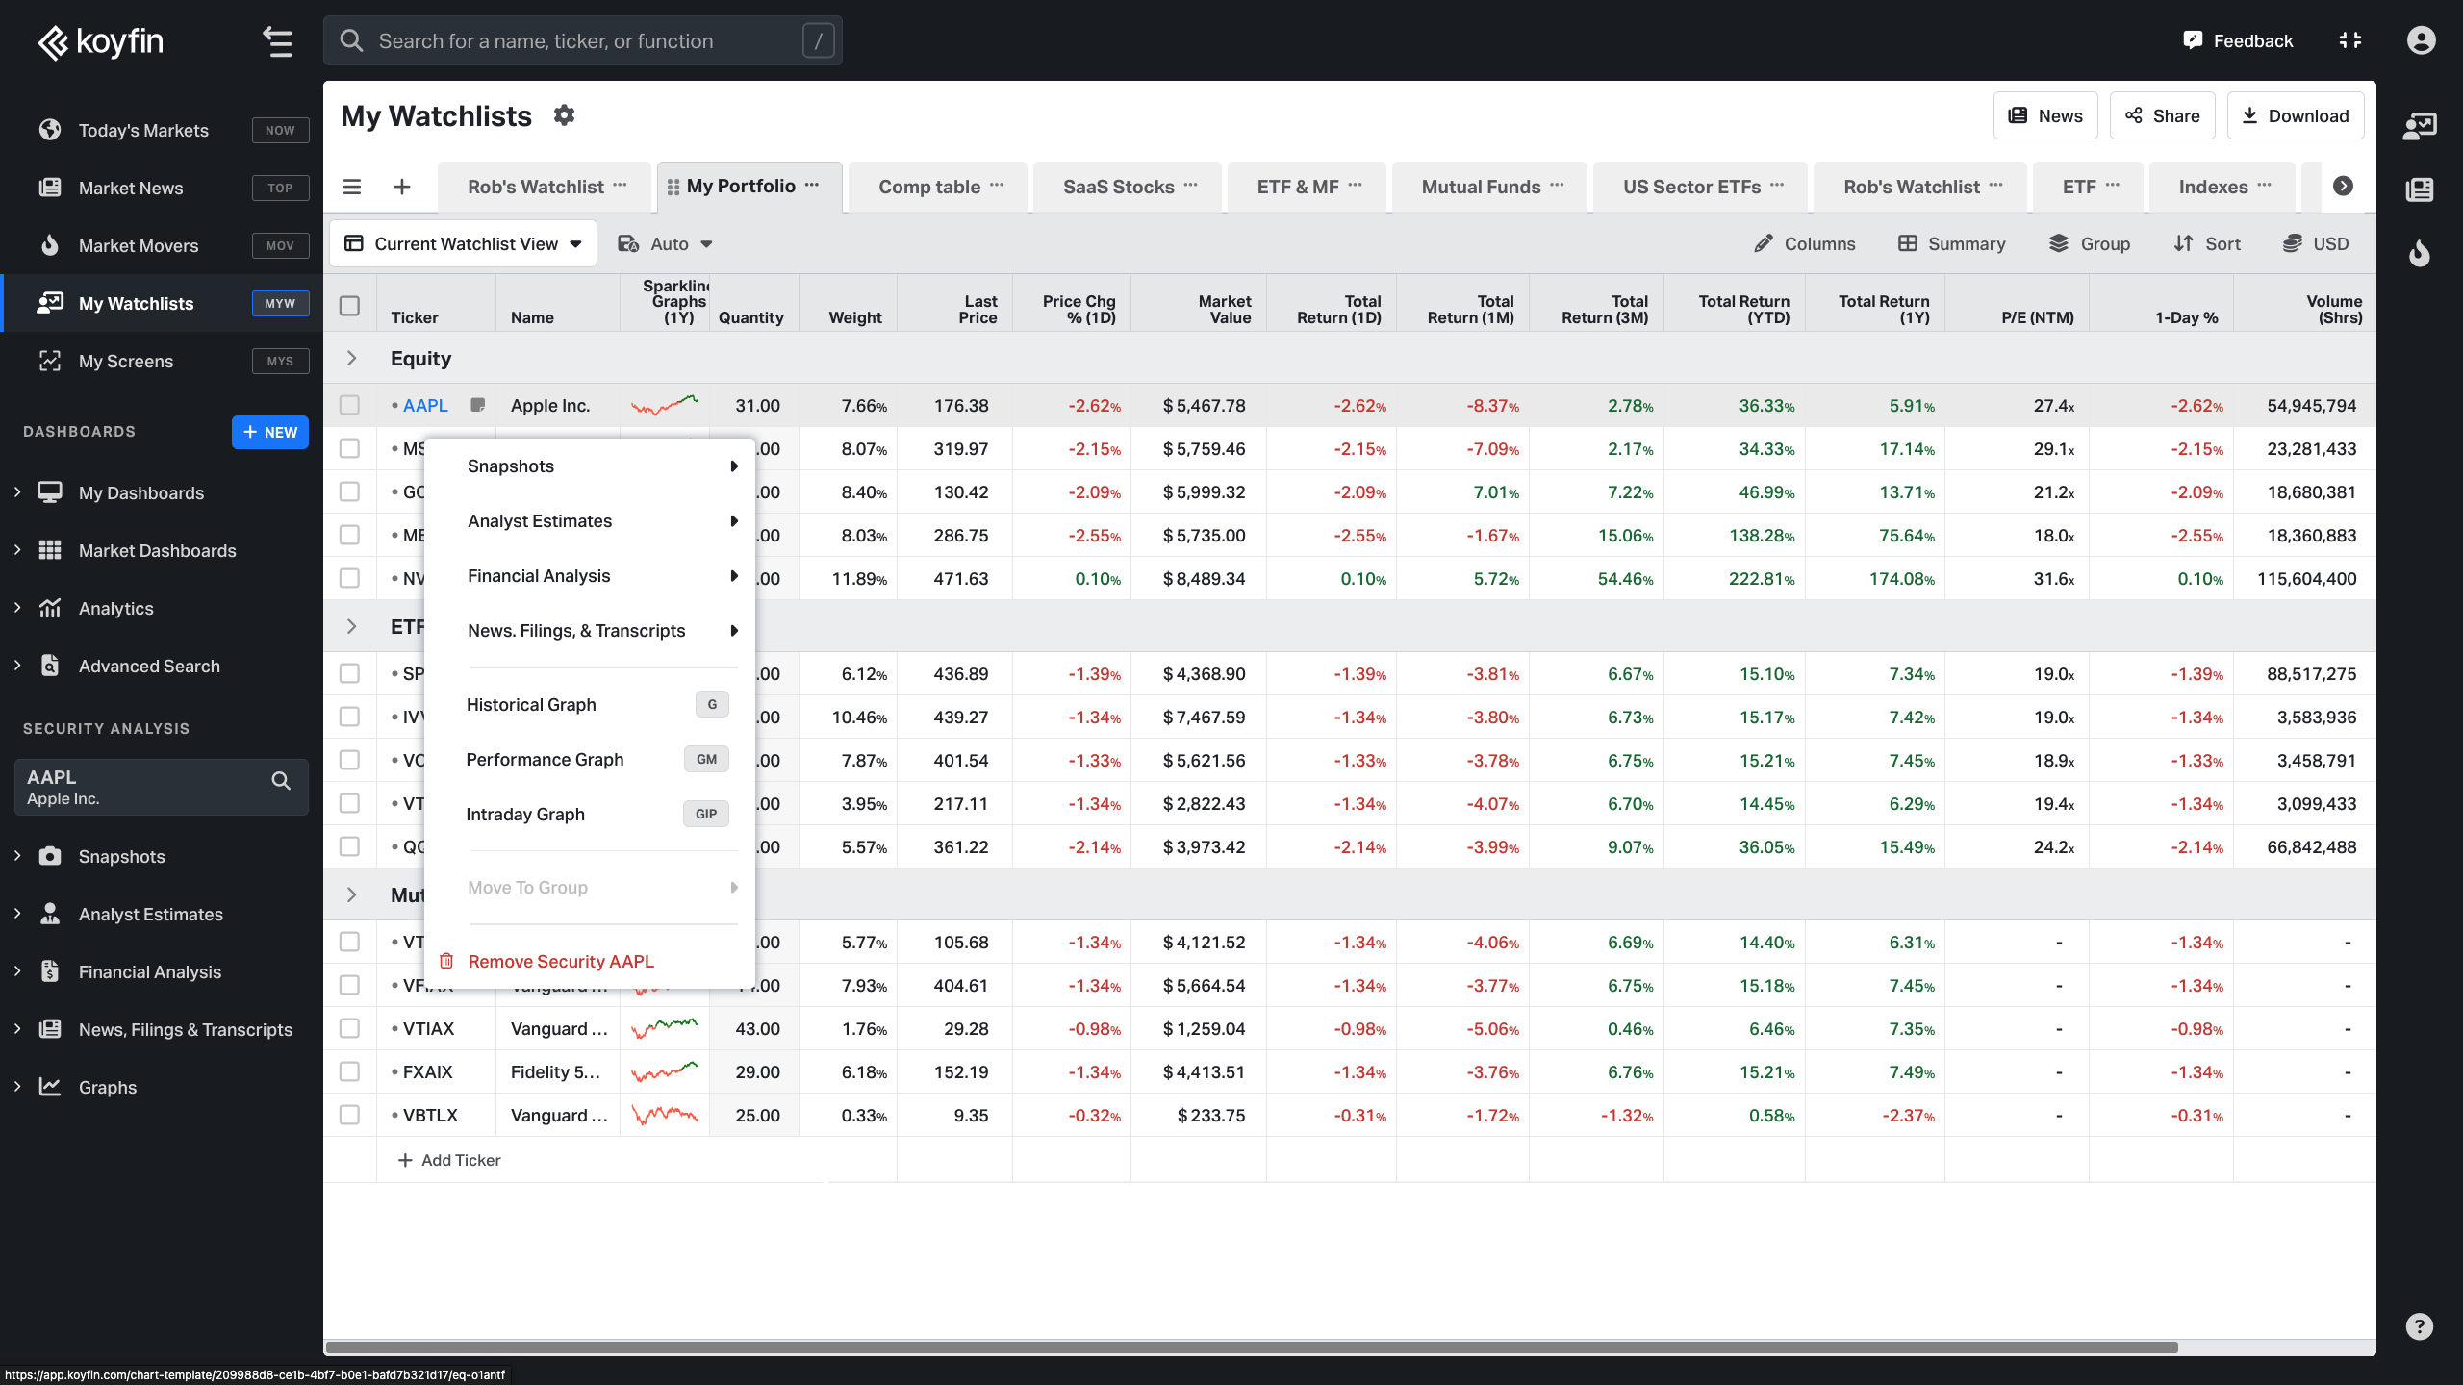Image resolution: width=2463 pixels, height=1385 pixels.
Task: Open Sort options
Action: point(2207,244)
